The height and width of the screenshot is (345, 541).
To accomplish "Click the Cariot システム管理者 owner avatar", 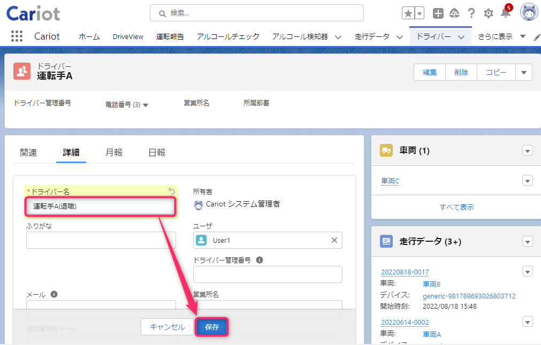I will 199,205.
